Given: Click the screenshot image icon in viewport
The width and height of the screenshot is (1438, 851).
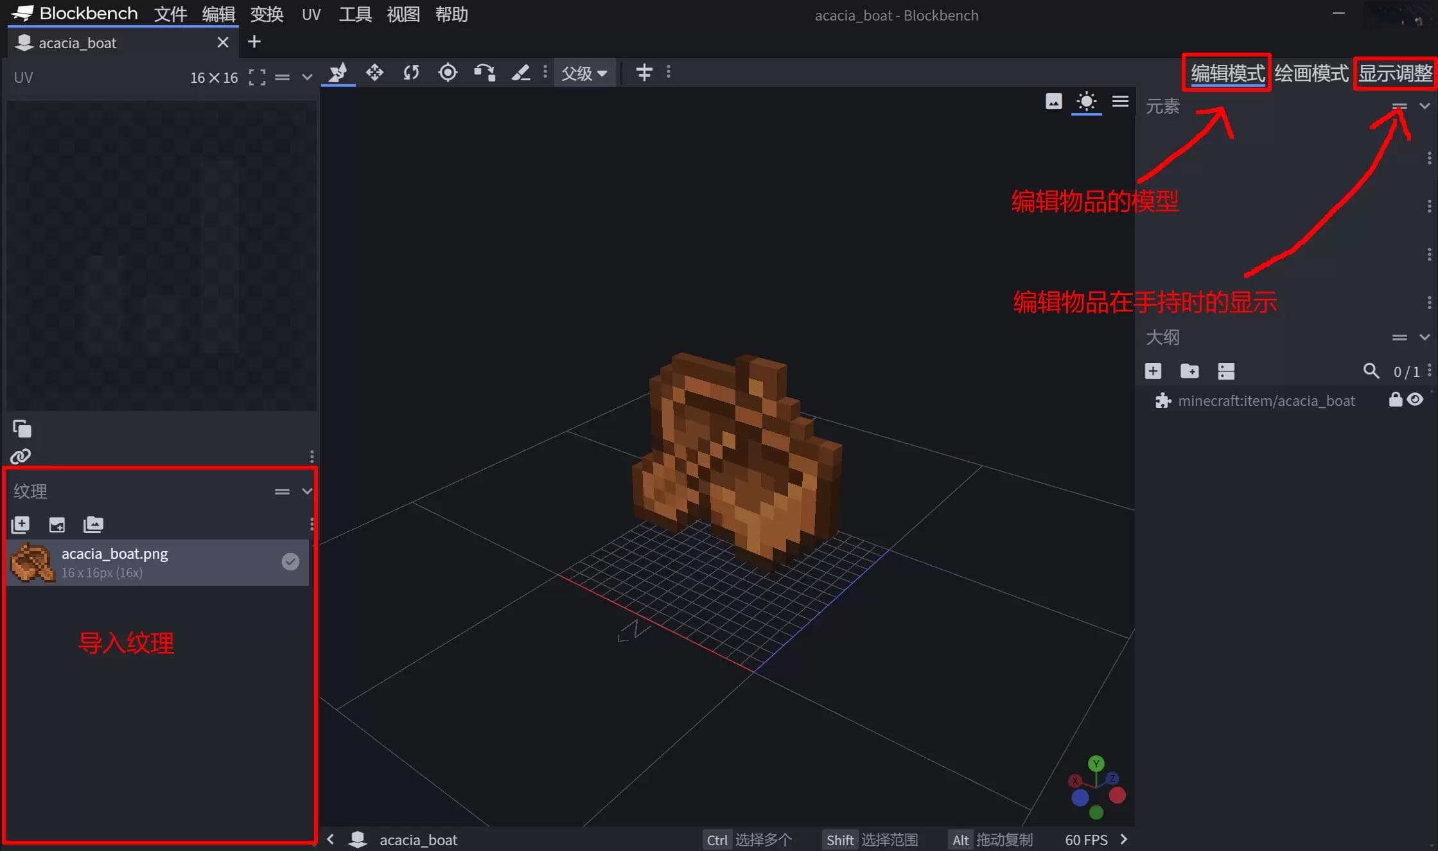Looking at the screenshot, I should click(x=1054, y=101).
